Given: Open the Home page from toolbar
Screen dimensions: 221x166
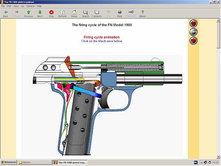Looking at the screenshot, I should (x=74, y=14).
